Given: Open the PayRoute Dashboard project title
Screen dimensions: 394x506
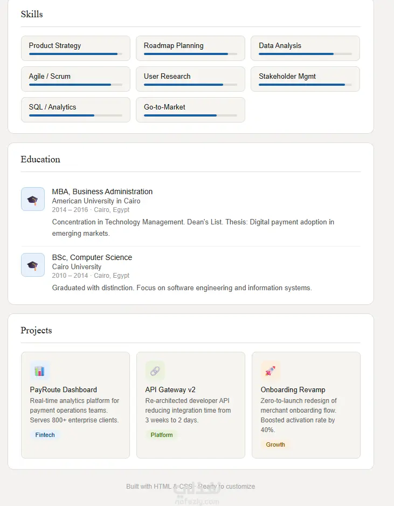Looking at the screenshot, I should pyautogui.click(x=63, y=389).
